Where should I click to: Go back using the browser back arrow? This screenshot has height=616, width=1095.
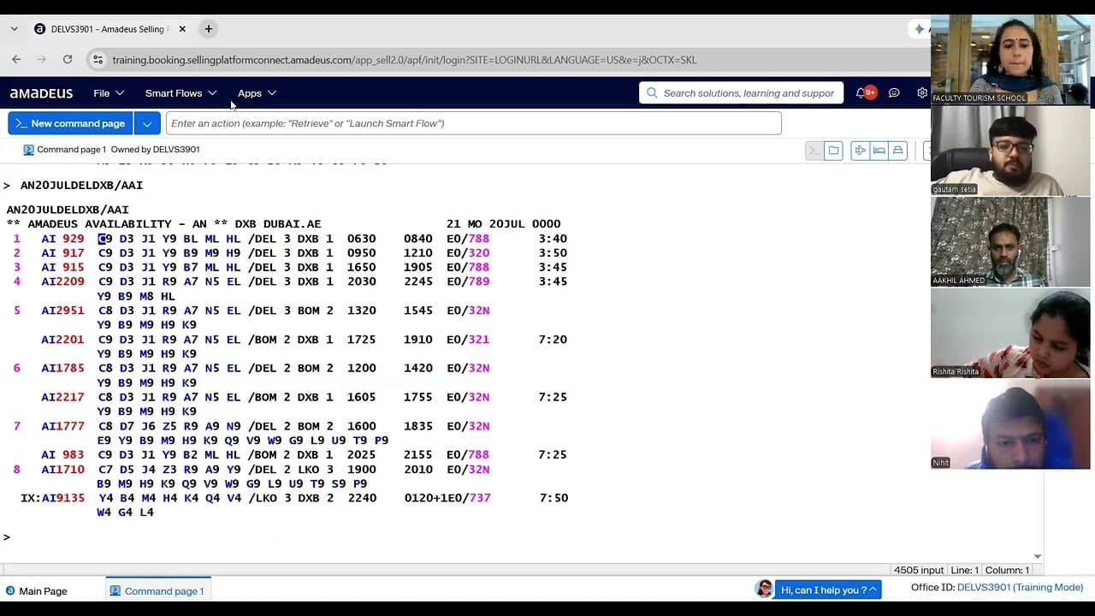[x=16, y=59]
